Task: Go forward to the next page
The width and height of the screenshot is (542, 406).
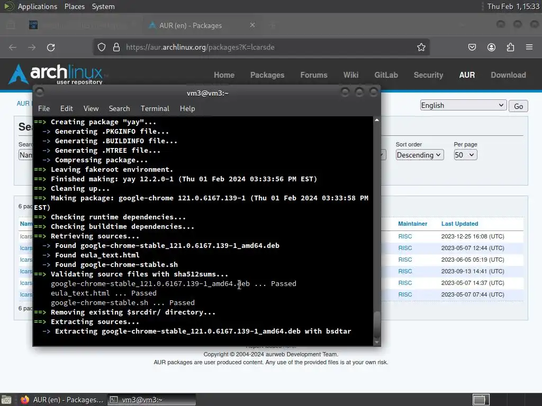Action: point(32,47)
